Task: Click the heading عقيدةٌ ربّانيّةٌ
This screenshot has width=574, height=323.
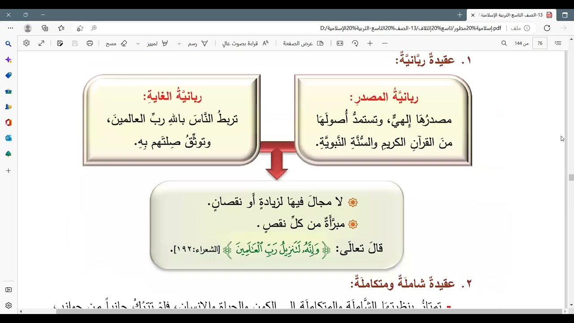Action: pyautogui.click(x=434, y=60)
